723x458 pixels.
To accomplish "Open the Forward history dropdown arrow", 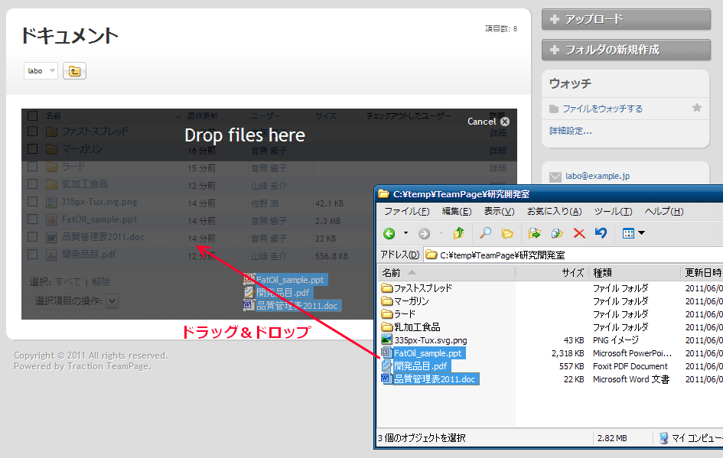I will (x=441, y=233).
